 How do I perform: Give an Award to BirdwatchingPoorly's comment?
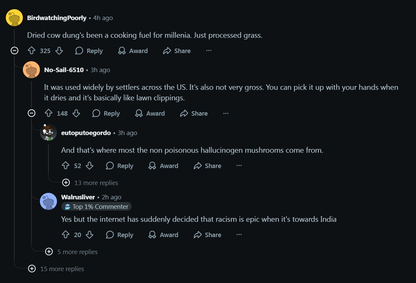pyautogui.click(x=133, y=51)
